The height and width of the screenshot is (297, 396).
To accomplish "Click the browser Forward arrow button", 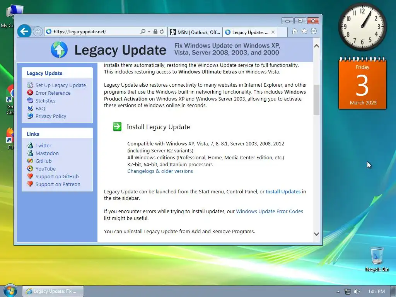I will 38,32.
